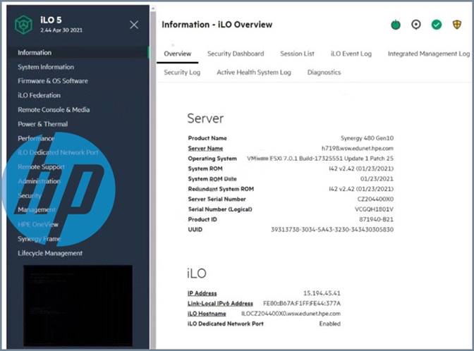The width and height of the screenshot is (474, 351).
Task: Click the green power status icon
Action: 396,25
